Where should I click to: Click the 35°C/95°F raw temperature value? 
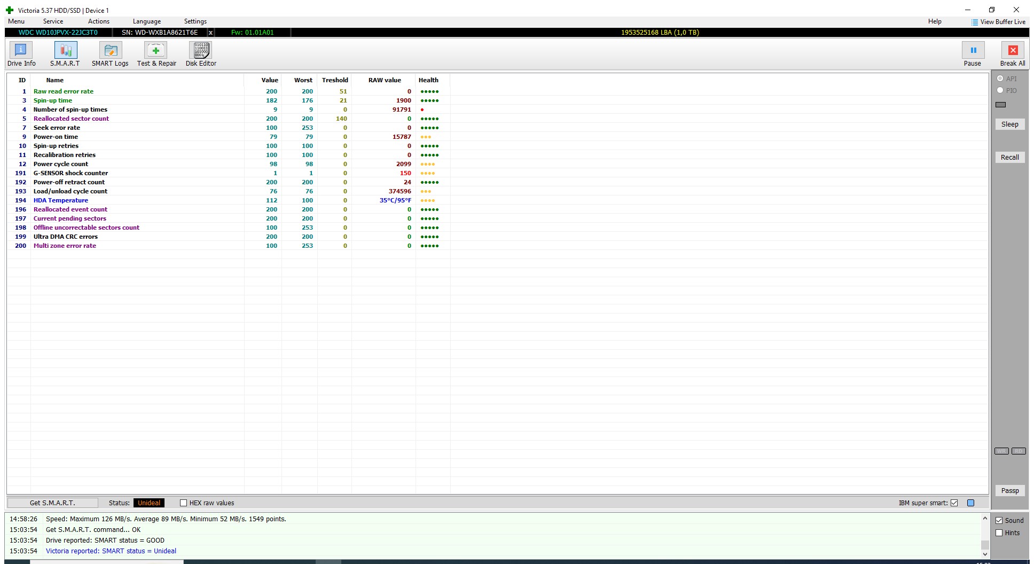click(395, 200)
